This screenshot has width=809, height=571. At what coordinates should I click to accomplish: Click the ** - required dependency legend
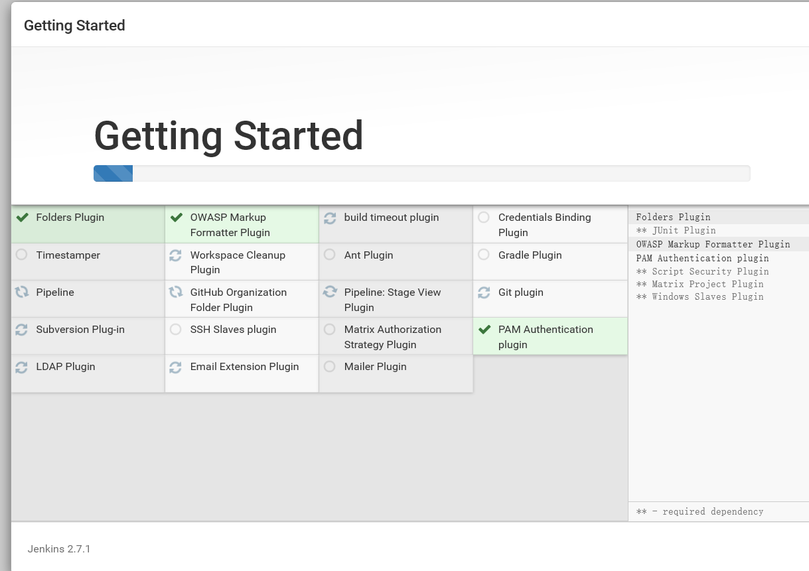coord(699,511)
